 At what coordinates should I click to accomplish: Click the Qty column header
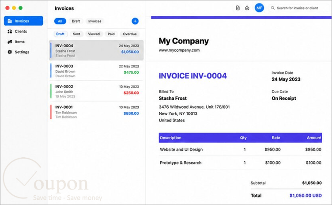243,137
